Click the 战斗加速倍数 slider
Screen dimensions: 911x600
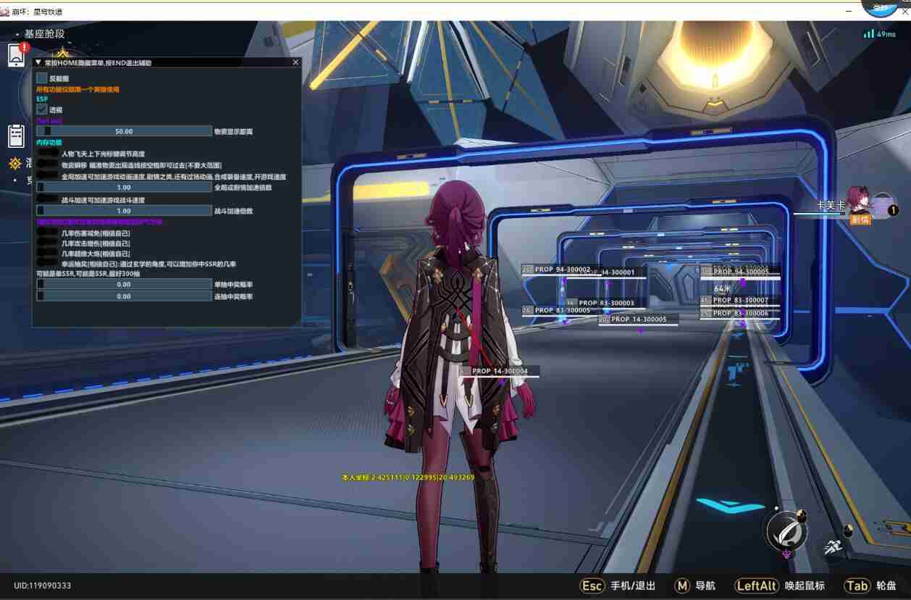click(x=124, y=211)
